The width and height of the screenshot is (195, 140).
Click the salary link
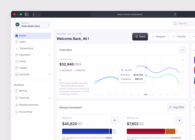coord(109,138)
